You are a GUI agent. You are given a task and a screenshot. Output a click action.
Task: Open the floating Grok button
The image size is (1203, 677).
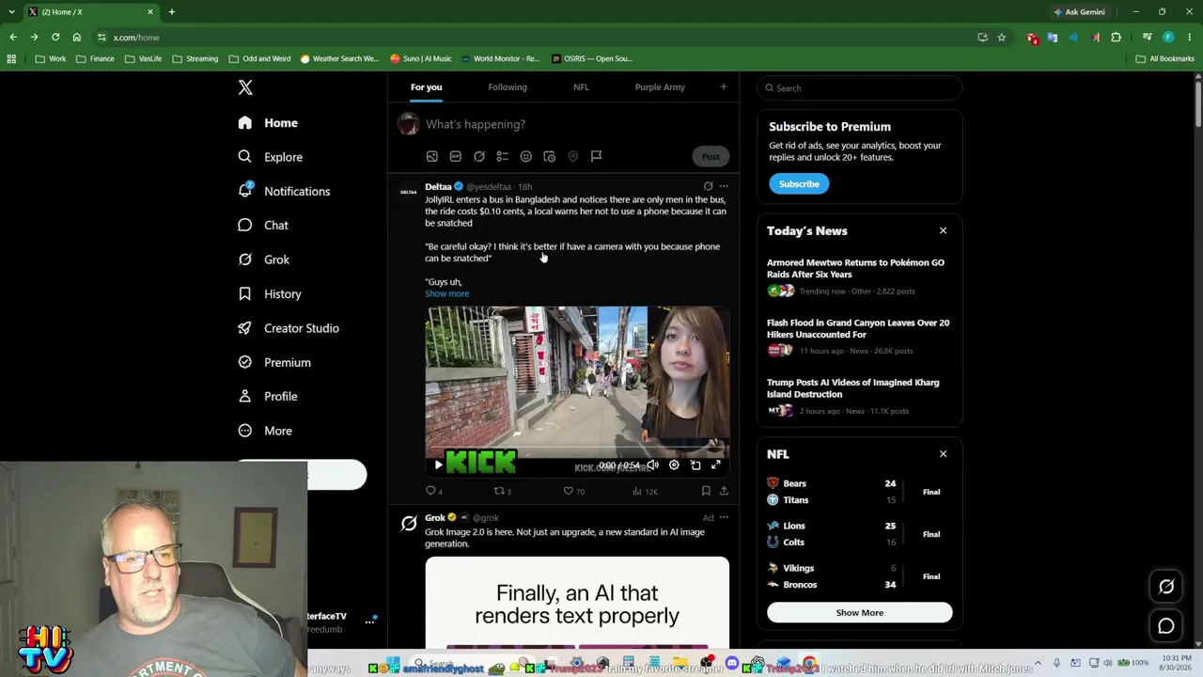pyautogui.click(x=1166, y=587)
